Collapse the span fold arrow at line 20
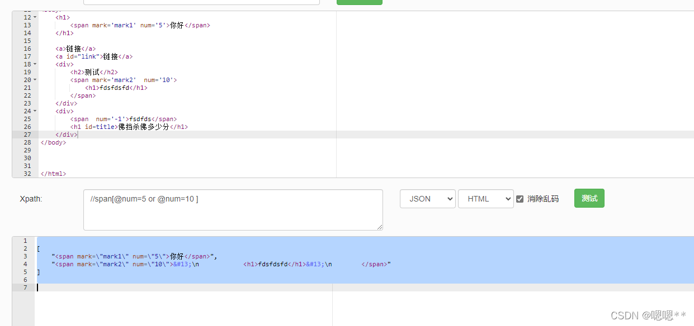This screenshot has width=694, height=326. click(x=35, y=80)
